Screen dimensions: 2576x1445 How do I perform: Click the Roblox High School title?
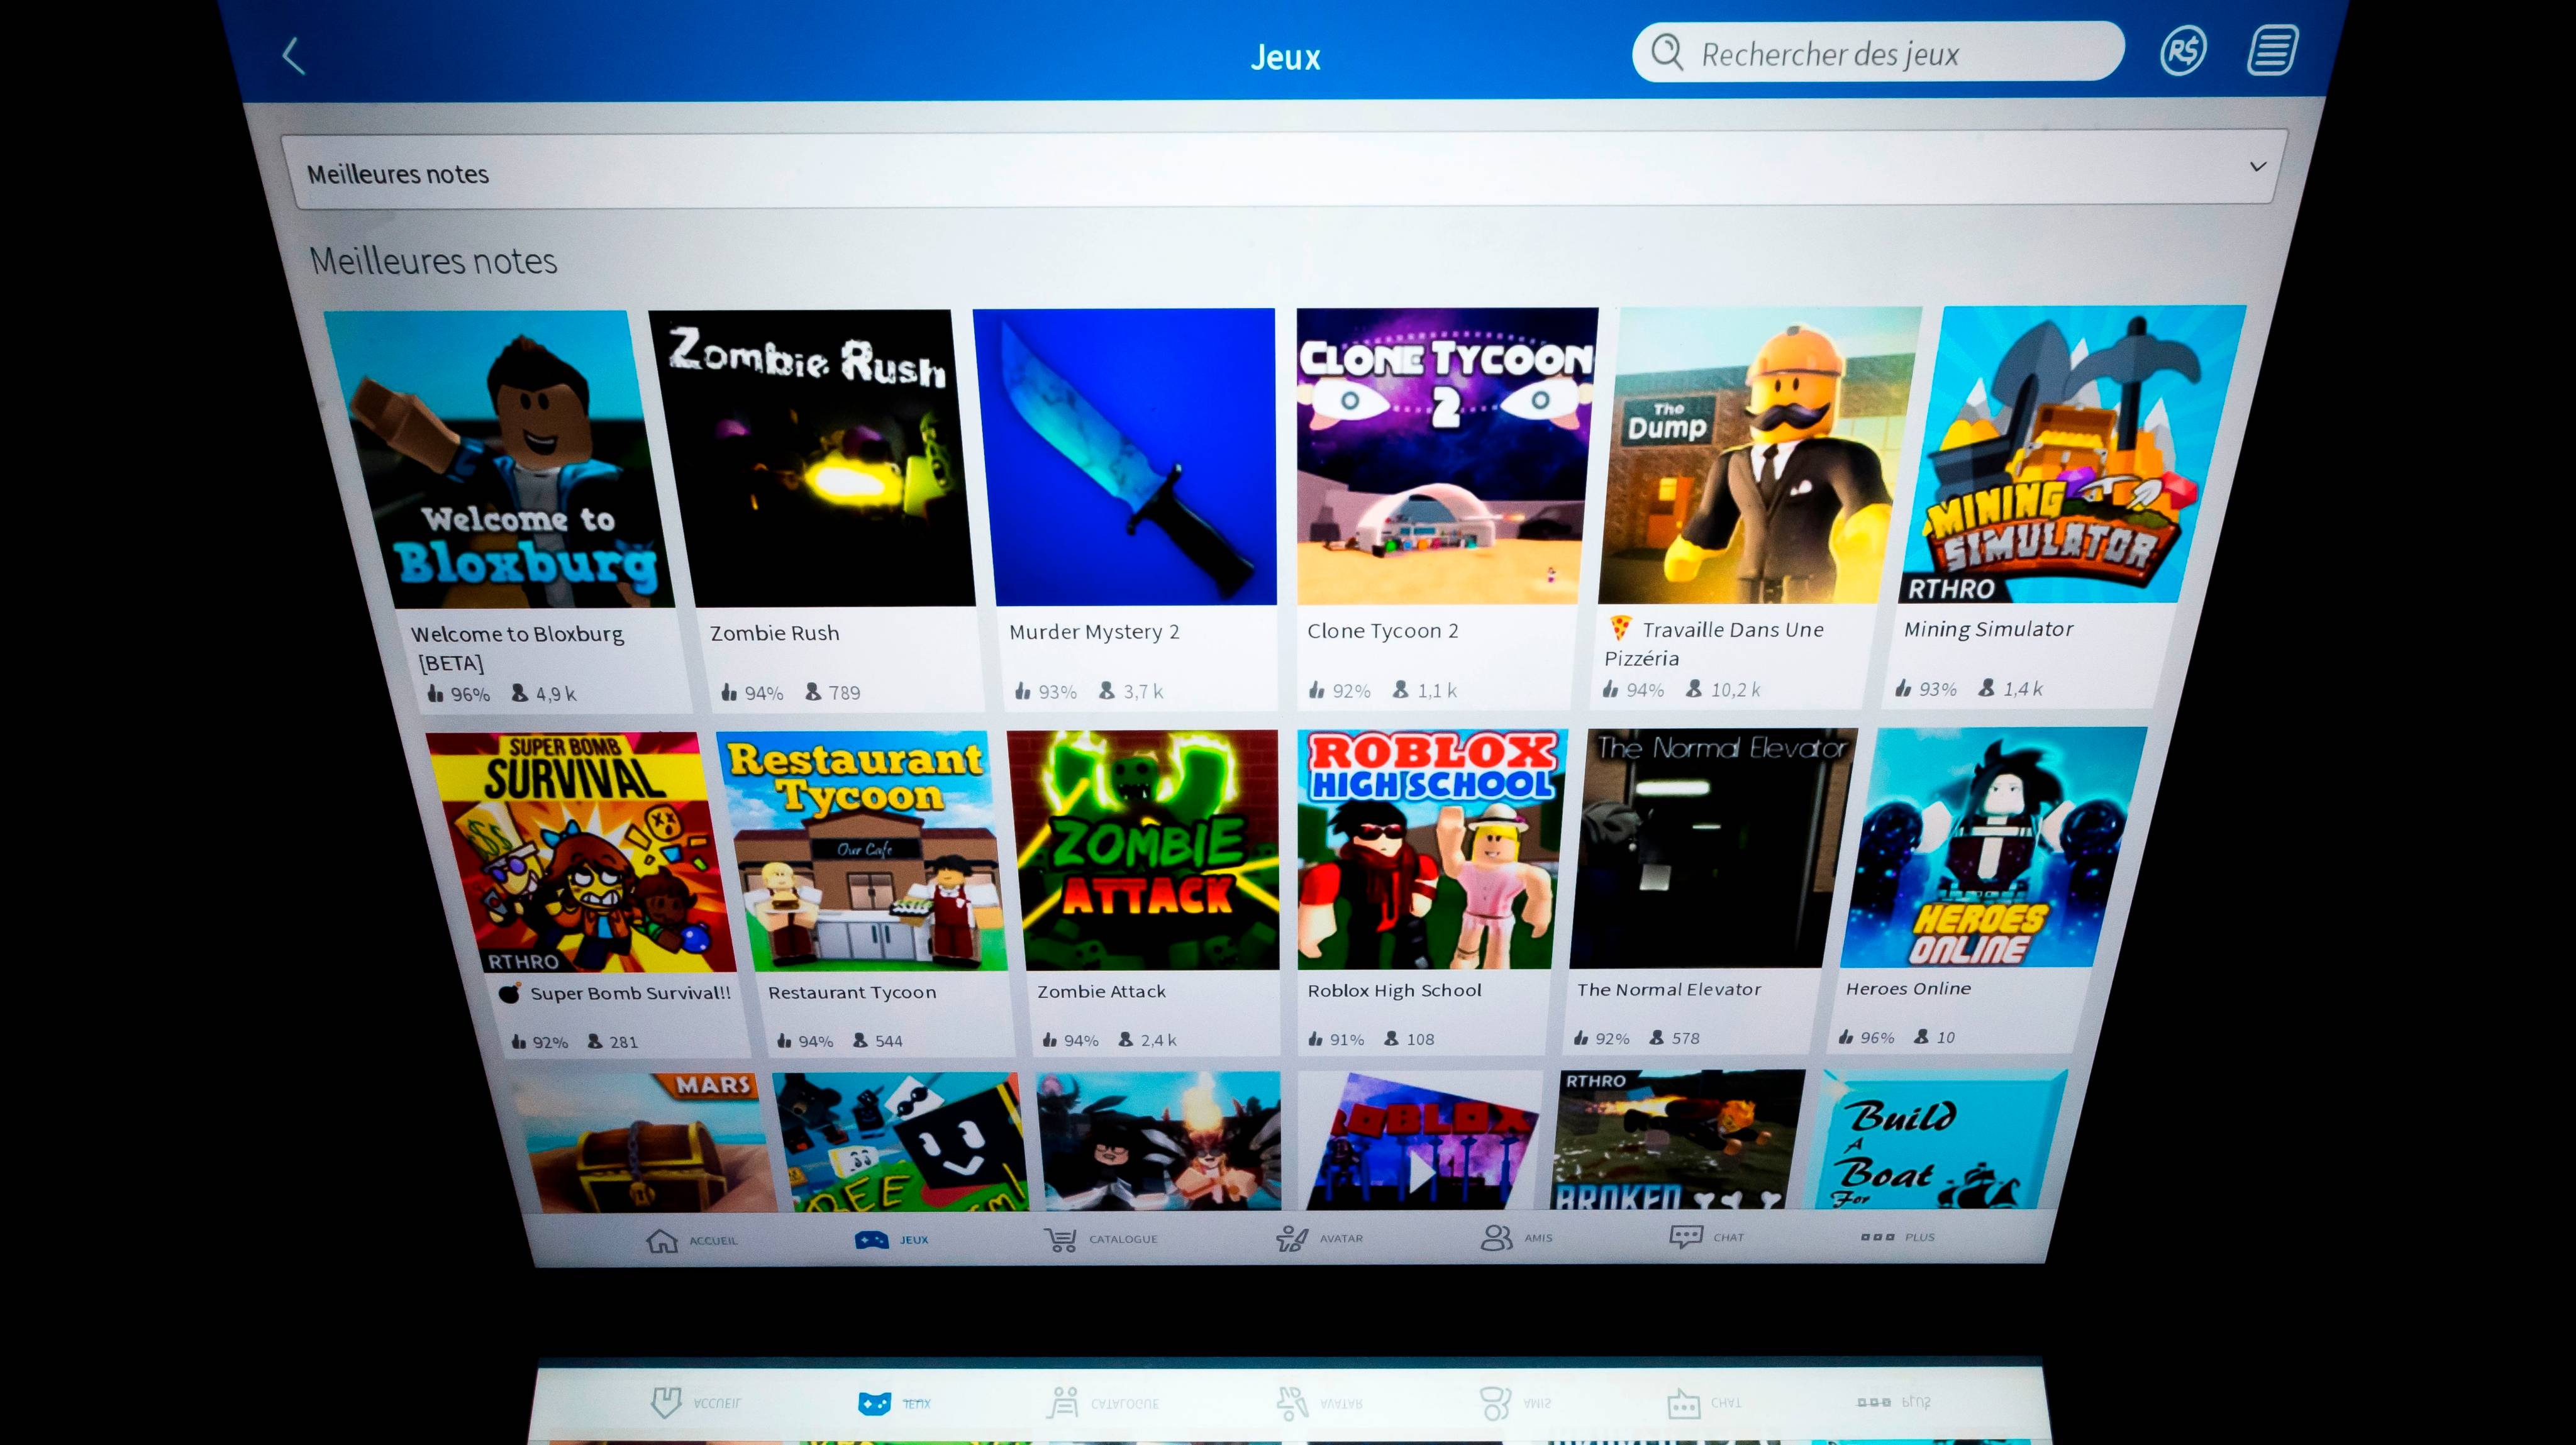(1394, 991)
